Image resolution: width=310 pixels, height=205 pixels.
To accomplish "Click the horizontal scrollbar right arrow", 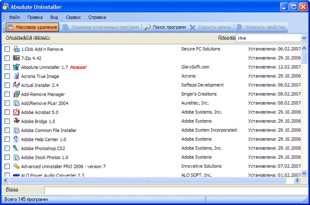I will [297, 180].
